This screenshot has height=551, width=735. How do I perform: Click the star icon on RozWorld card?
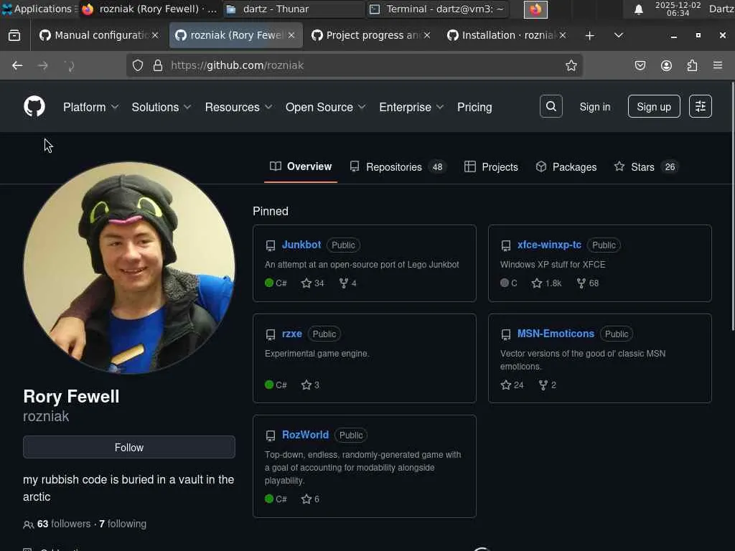(306, 499)
